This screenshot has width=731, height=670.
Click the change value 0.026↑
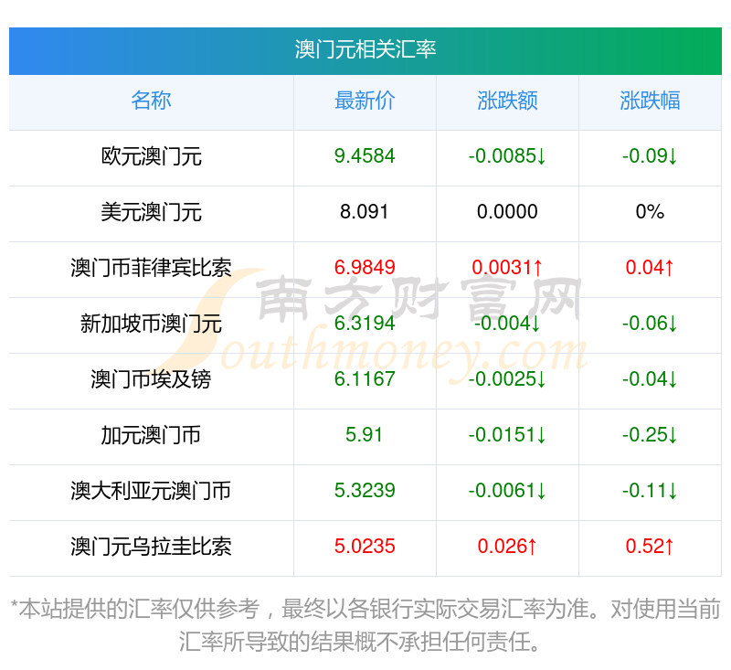pyautogui.click(x=507, y=547)
